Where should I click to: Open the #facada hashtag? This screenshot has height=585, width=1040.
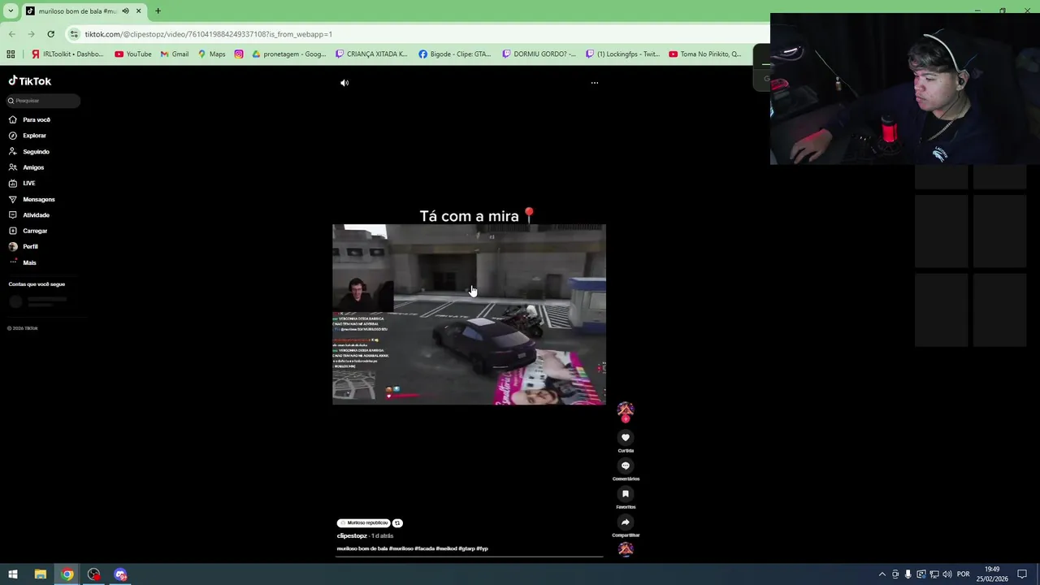click(424, 549)
